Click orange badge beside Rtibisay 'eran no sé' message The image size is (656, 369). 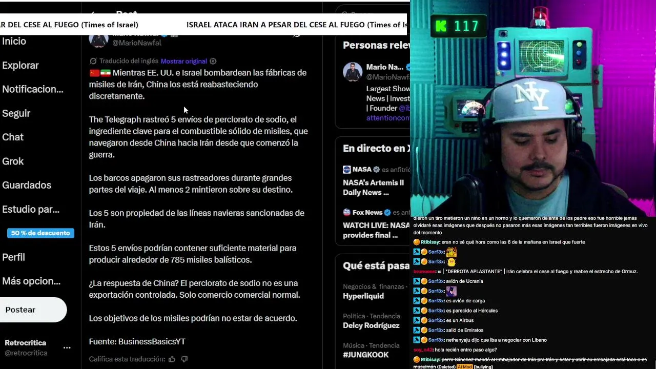[x=417, y=242]
